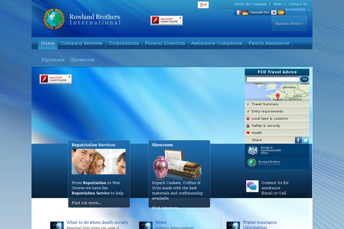Click the Showroom casket and urn image
The height and width of the screenshot is (229, 344).
coord(177,164)
